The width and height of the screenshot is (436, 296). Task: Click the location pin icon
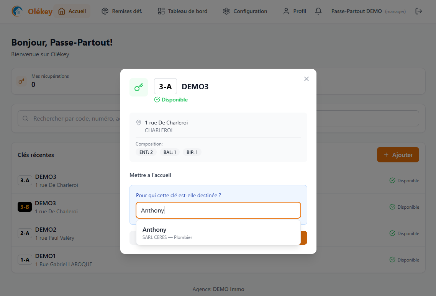coord(139,123)
